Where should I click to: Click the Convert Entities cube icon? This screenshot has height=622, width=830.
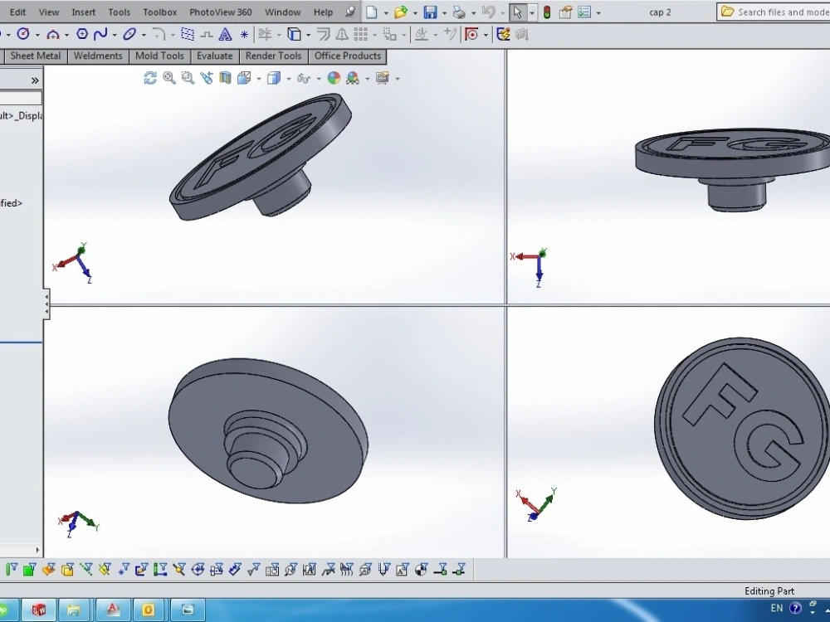pyautogui.click(x=294, y=34)
